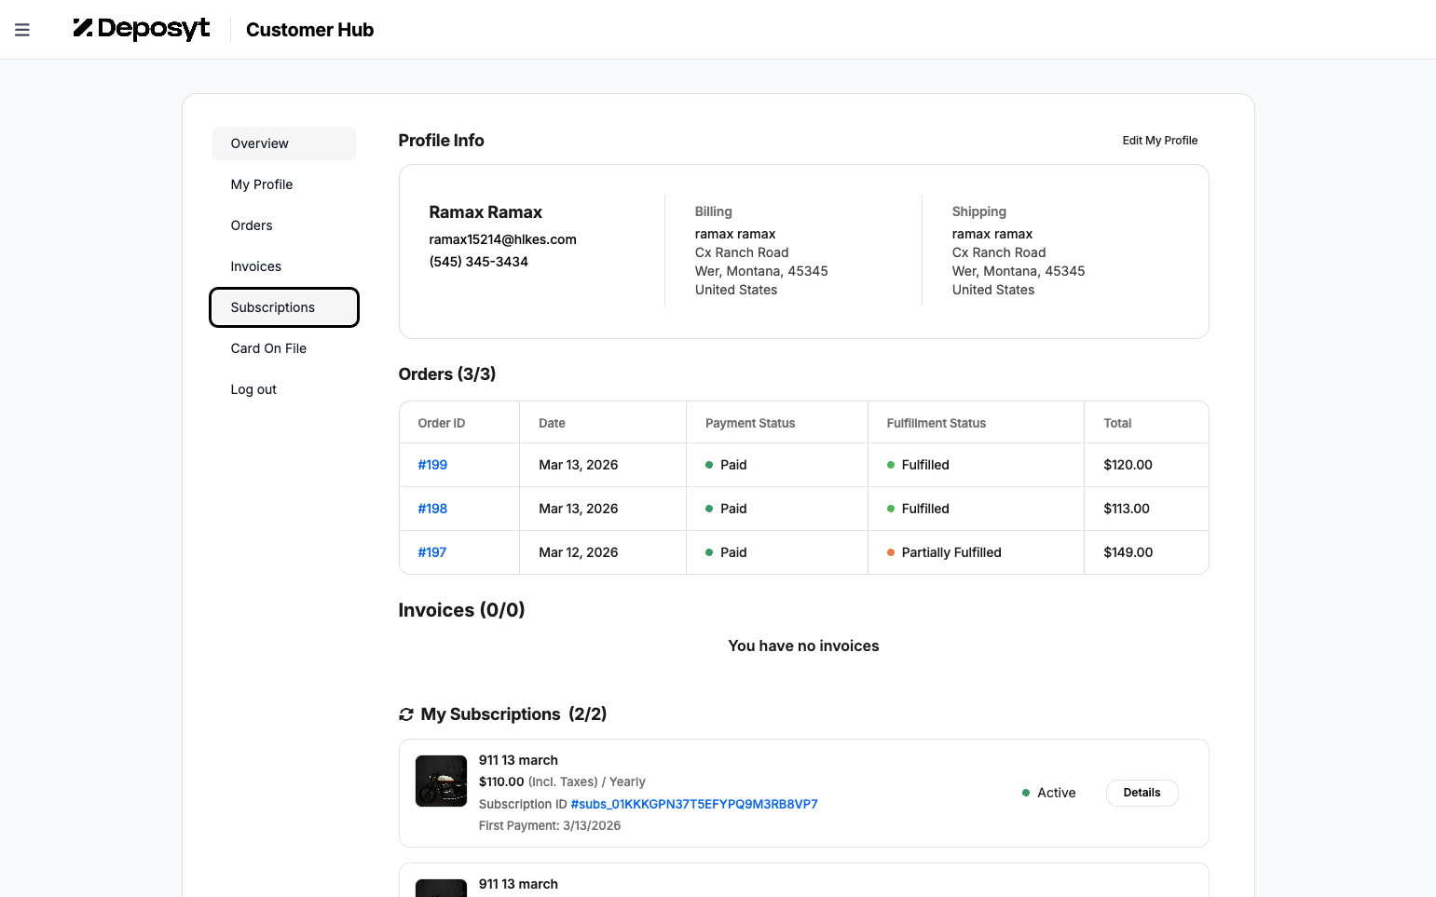Image resolution: width=1436 pixels, height=897 pixels.
Task: Open Card On File section
Action: [x=284, y=348]
